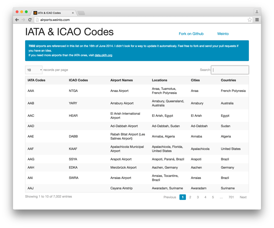
Task: Bookmark page with star icon
Action: pyautogui.click(x=250, y=20)
